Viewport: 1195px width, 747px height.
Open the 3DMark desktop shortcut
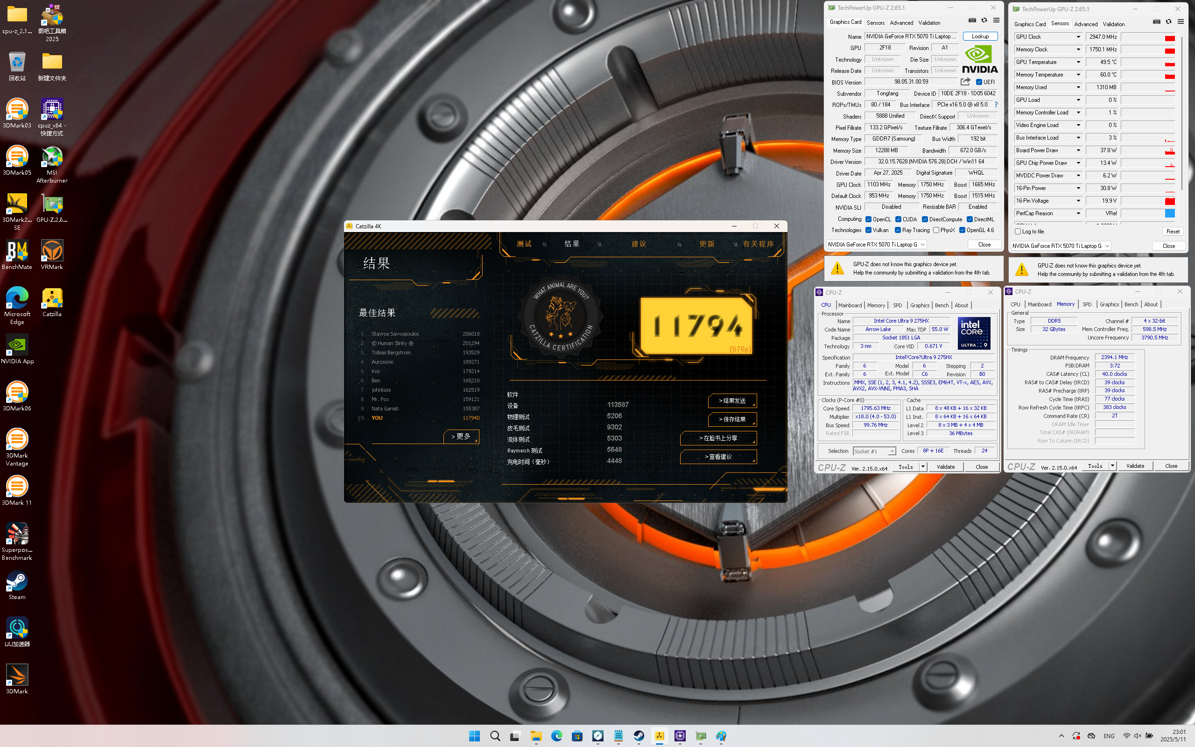[17, 679]
